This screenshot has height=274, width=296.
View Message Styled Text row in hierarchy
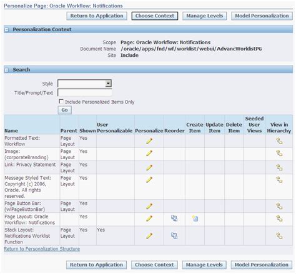click(279, 180)
